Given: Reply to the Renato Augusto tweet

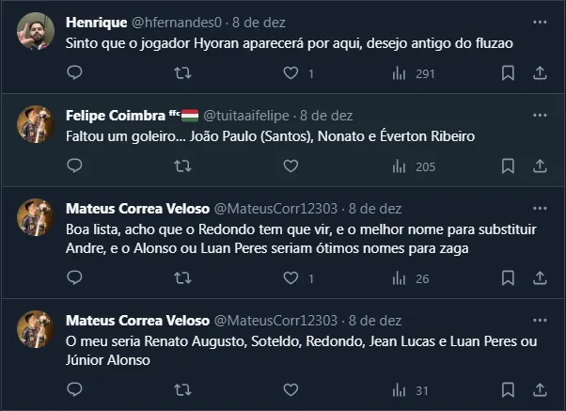Looking at the screenshot, I should [x=76, y=390].
